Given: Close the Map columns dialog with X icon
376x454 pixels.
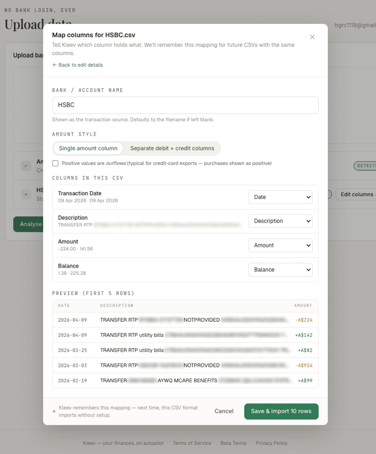Looking at the screenshot, I should tap(312, 37).
